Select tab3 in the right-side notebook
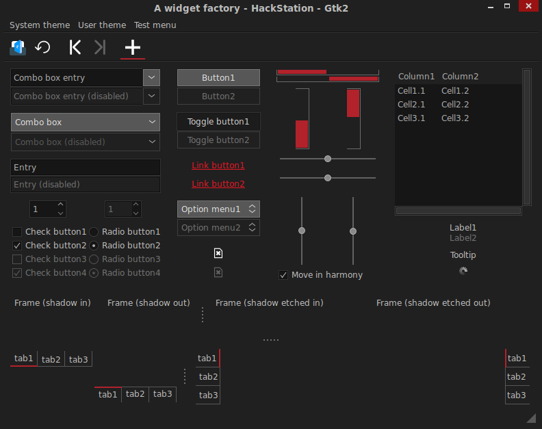Viewport: 542px width, 429px height. click(517, 395)
